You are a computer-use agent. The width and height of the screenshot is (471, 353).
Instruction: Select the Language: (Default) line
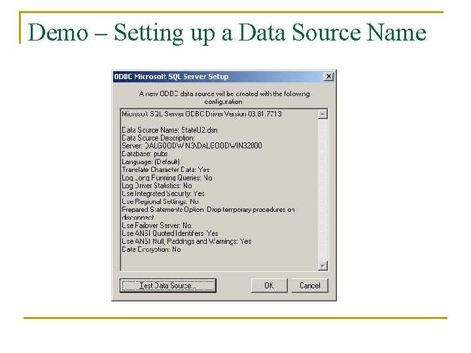[x=150, y=162]
